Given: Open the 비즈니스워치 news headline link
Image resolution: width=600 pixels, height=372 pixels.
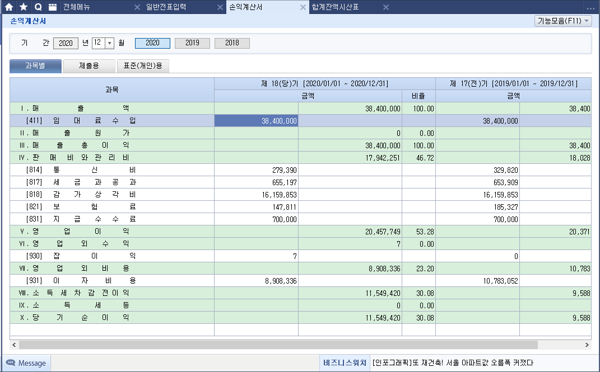Looking at the screenshot, I should (x=453, y=363).
